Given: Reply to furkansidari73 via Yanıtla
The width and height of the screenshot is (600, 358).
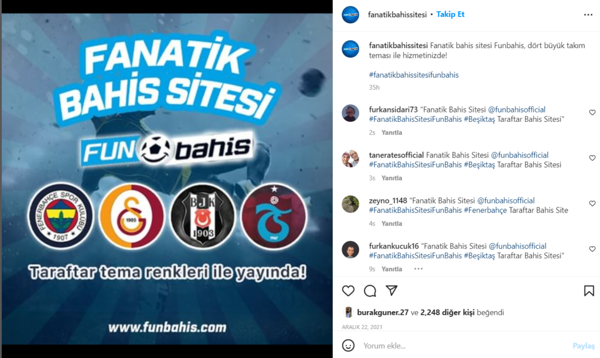Looking at the screenshot, I should click(x=392, y=132).
